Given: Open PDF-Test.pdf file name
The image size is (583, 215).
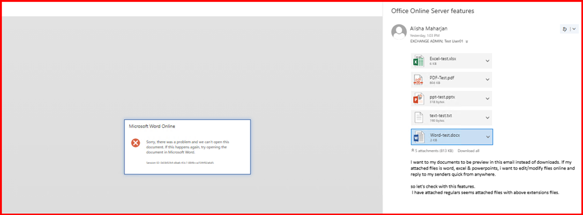Looking at the screenshot, I should 442,77.
